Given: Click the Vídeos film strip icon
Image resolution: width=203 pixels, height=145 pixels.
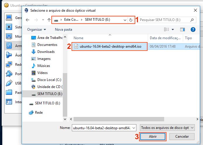Looking at the screenshot, I should [34, 73].
